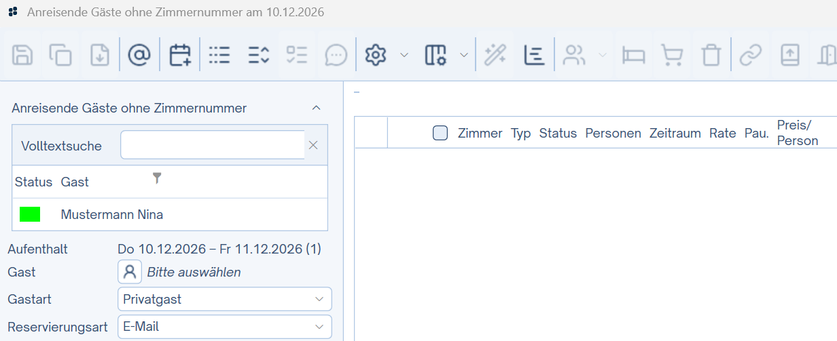This screenshot has height=341, width=837.
Task: Click the save disk icon
Action: [x=23, y=55]
